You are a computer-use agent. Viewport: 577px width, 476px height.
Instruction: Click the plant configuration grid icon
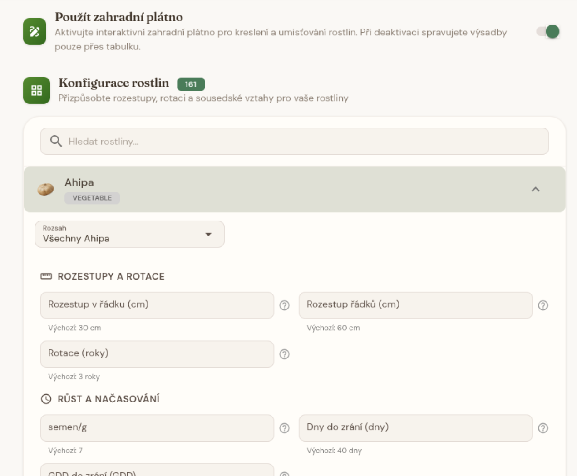coord(37,90)
